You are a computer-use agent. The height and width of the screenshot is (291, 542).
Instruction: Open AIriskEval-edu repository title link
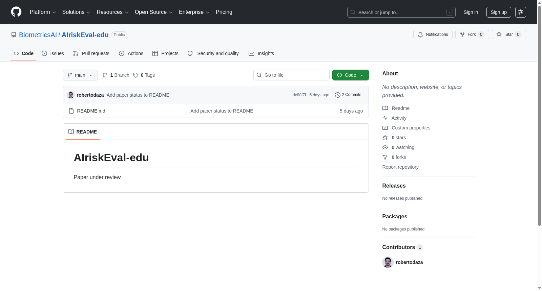click(x=85, y=35)
